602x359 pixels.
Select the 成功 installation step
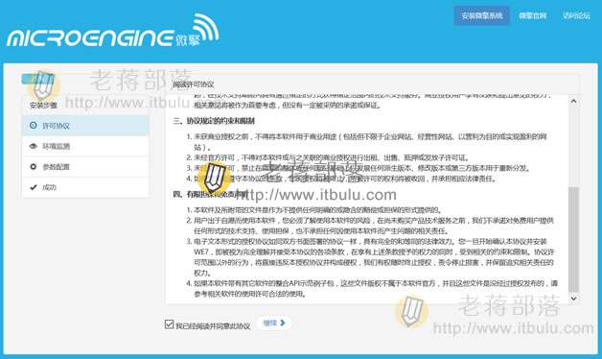click(x=85, y=187)
